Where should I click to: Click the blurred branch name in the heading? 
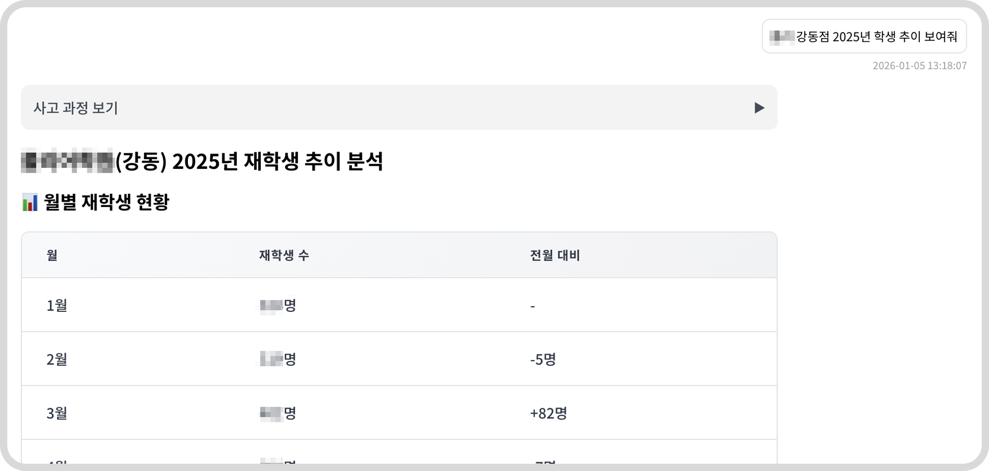[68, 161]
